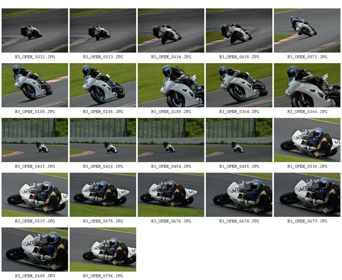
Task: Open image R3_OPEN_0105.JPG
Action: [x=35, y=85]
